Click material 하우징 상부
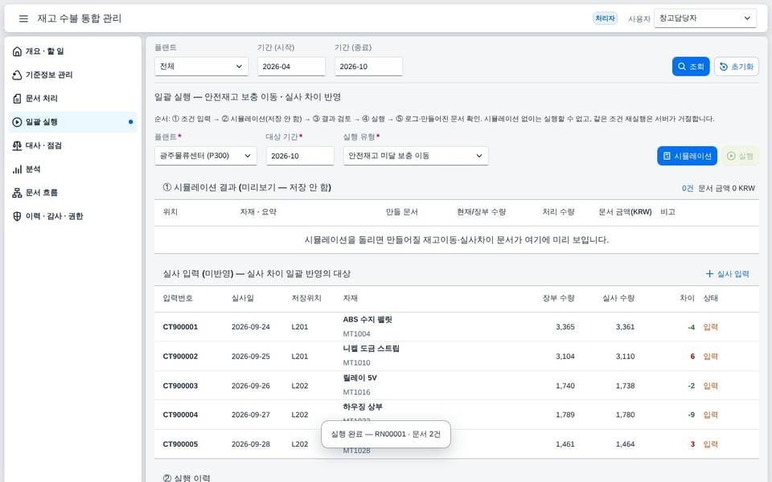Image resolution: width=772 pixels, height=482 pixels. click(363, 406)
